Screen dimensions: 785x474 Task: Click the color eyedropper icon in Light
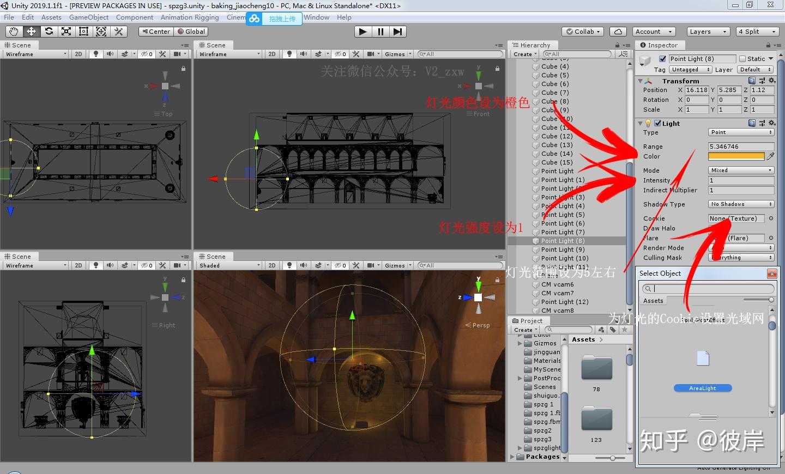770,156
